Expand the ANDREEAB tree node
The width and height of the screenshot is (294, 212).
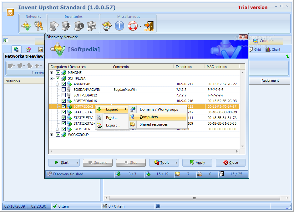click(x=57, y=84)
